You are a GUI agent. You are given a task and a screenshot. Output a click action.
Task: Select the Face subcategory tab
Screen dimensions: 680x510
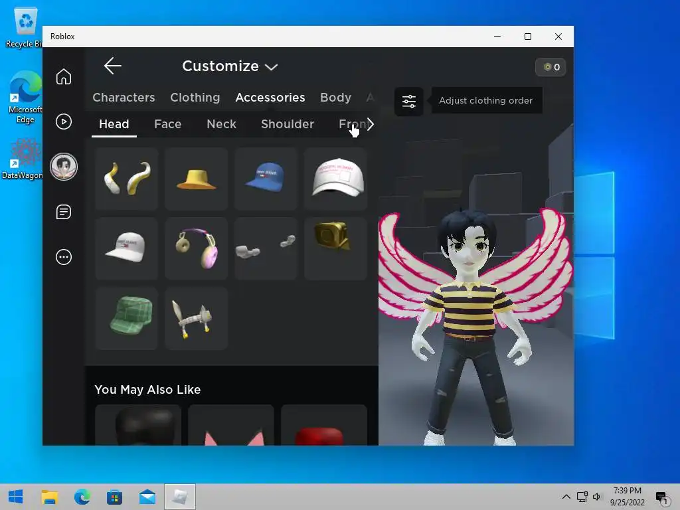tap(168, 124)
